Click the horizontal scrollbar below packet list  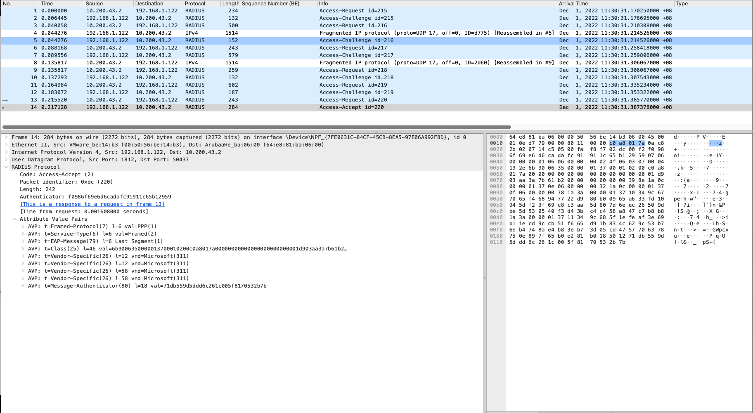(256, 127)
